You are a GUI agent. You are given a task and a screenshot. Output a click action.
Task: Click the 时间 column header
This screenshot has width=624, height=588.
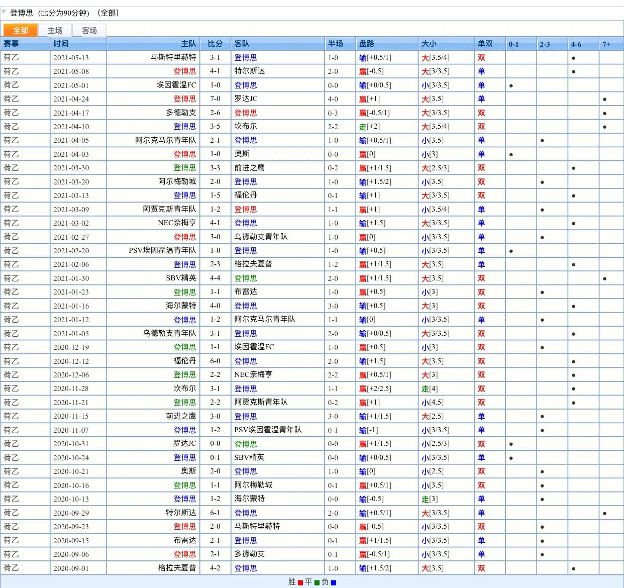point(61,44)
